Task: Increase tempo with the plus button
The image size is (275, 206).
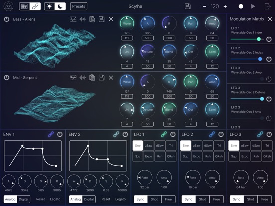Action: [x=225, y=6]
